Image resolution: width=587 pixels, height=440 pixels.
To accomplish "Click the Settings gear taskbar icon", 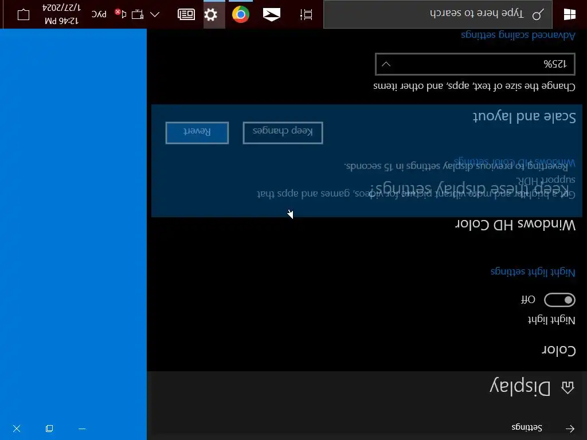I will (x=211, y=14).
